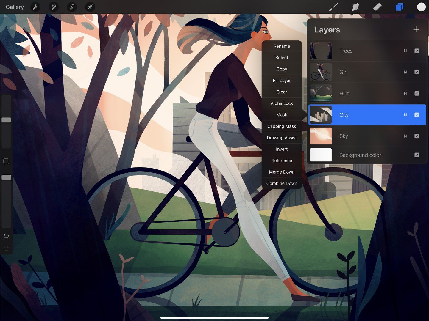
Task: Open blend mode options for the City layer
Action: point(405,115)
